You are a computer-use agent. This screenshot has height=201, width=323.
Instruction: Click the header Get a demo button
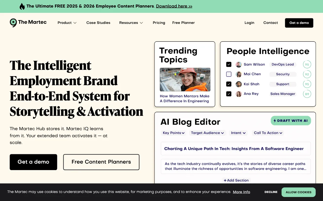299,23
